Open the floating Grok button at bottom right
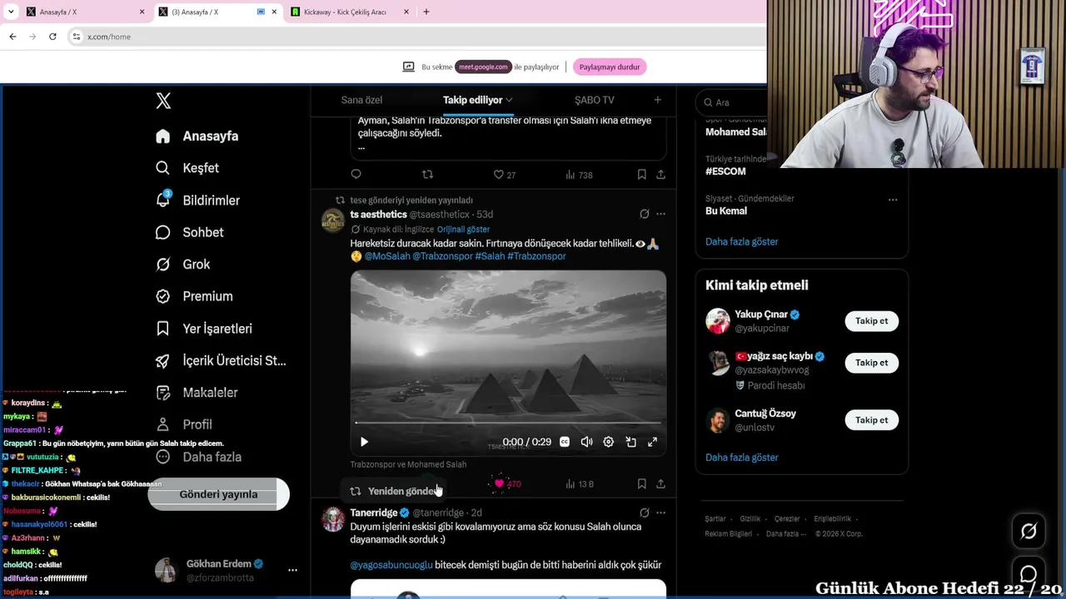 pos(1029,532)
